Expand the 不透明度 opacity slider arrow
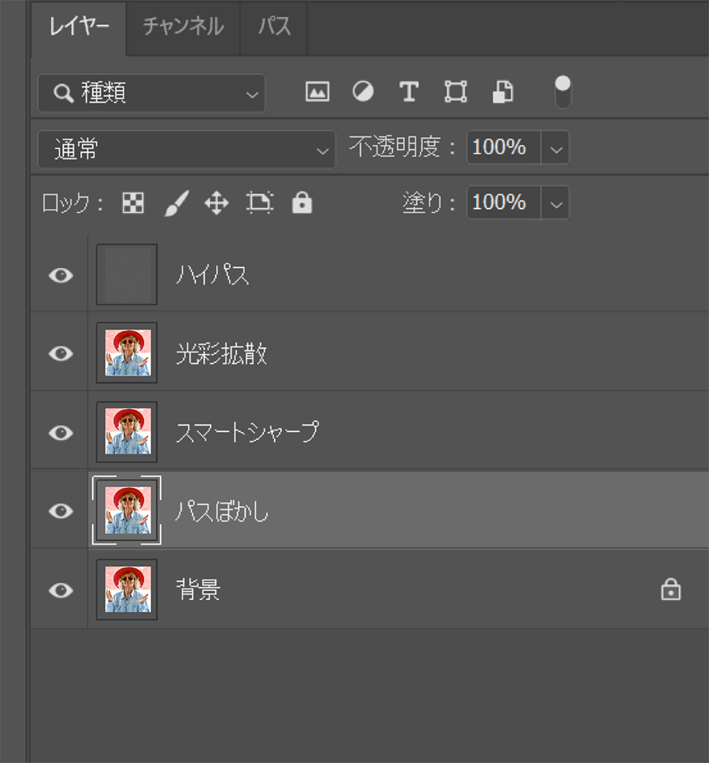 pyautogui.click(x=555, y=147)
